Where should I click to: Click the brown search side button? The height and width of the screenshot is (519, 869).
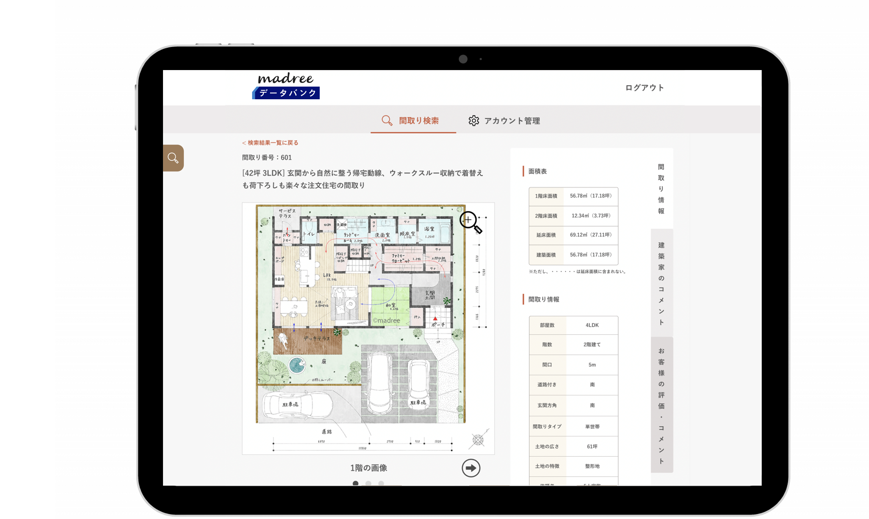point(173,158)
